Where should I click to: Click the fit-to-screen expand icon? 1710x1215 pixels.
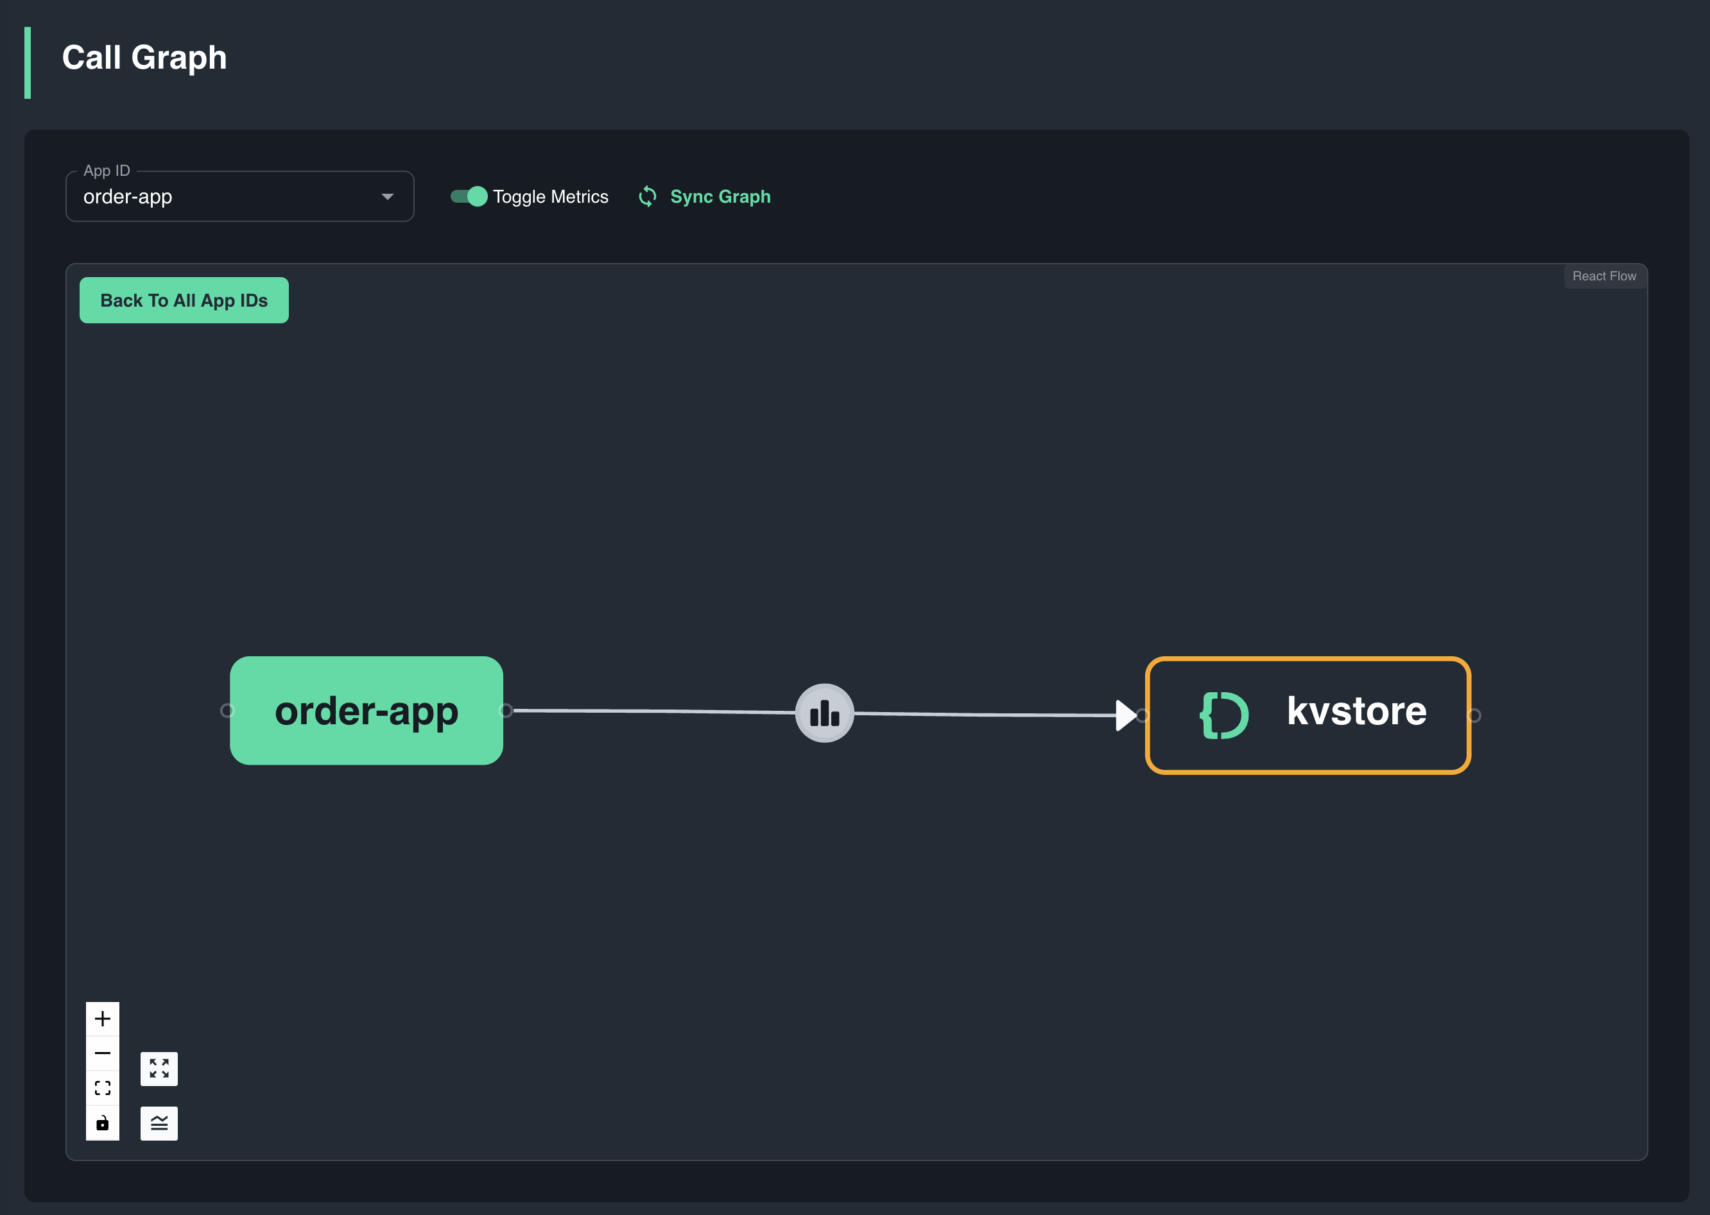(x=159, y=1067)
